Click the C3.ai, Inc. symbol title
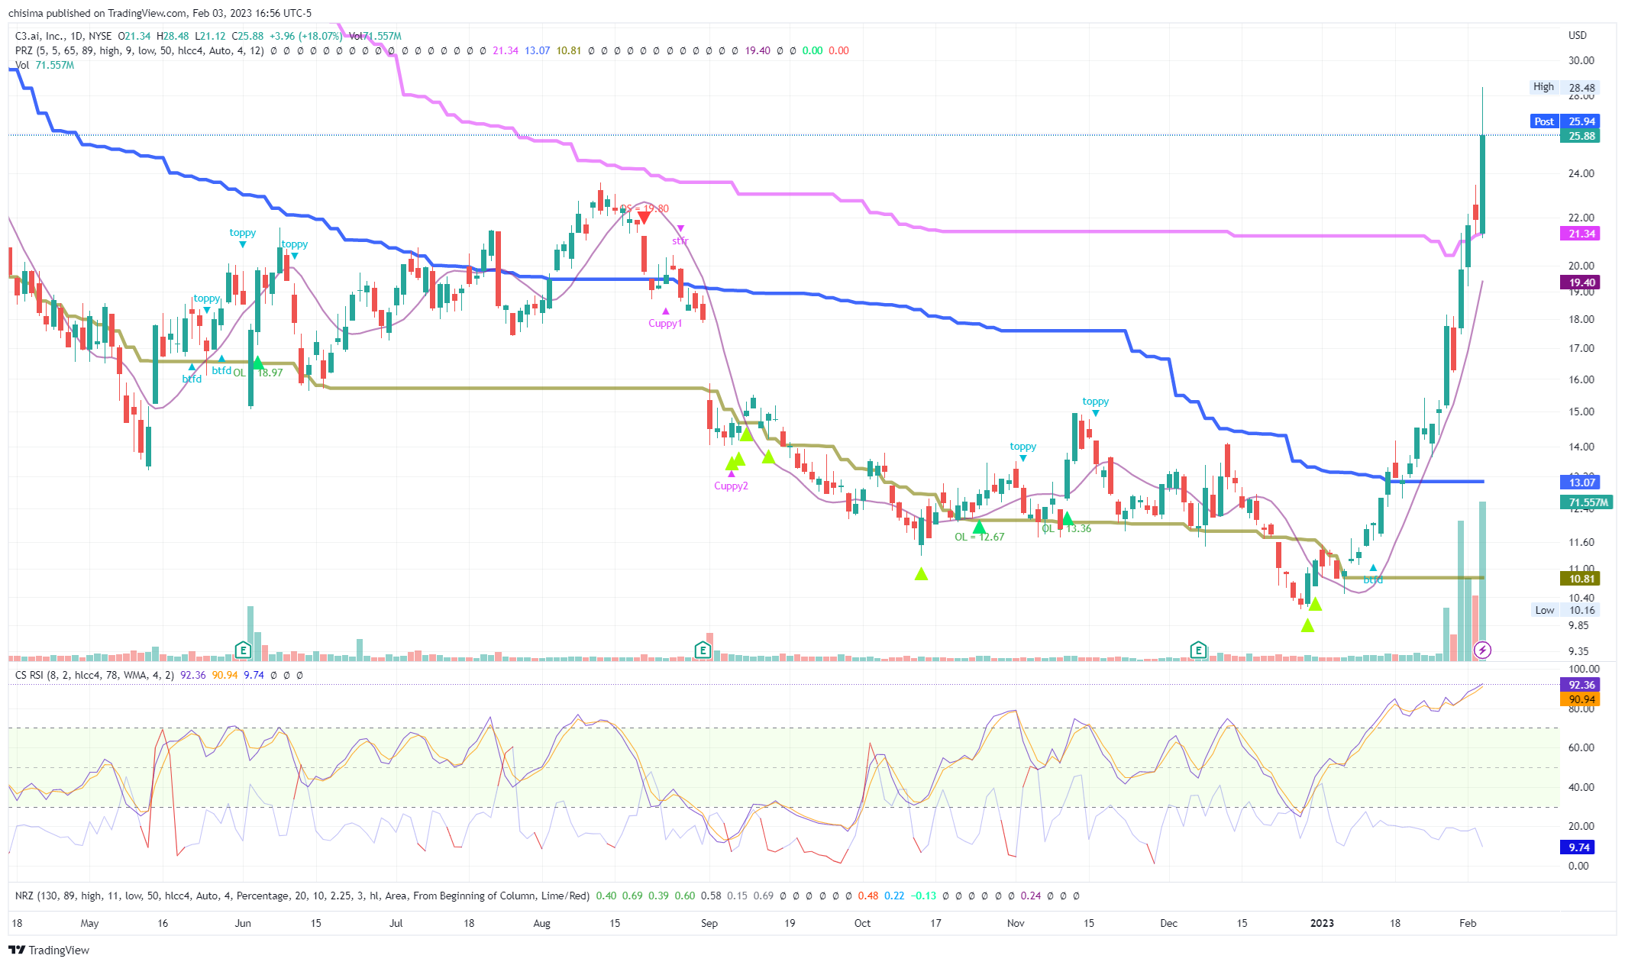 pyautogui.click(x=40, y=36)
